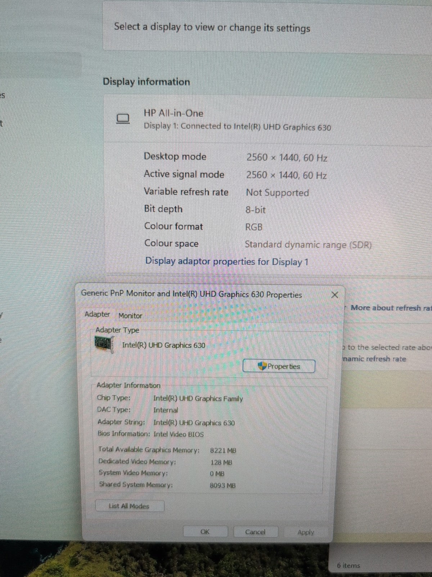Click the Active signal mode value

tap(287, 175)
